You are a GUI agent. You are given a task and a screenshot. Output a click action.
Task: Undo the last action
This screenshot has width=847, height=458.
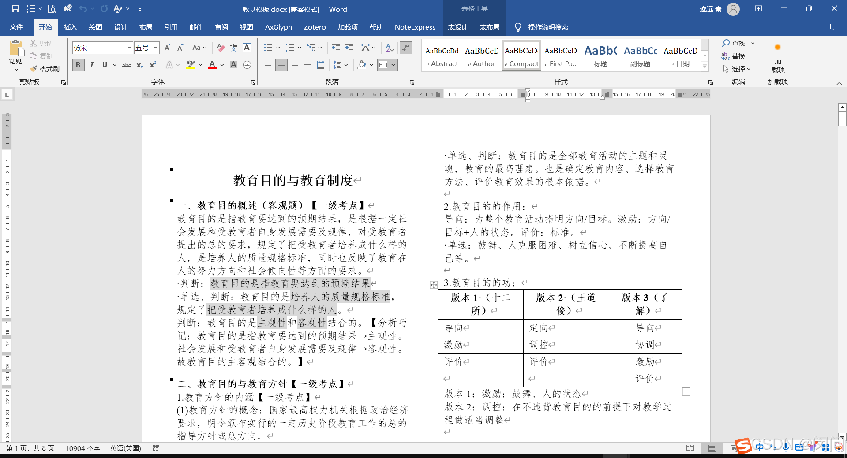(83, 9)
